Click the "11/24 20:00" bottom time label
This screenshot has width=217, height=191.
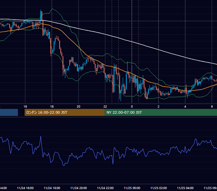(79, 188)
